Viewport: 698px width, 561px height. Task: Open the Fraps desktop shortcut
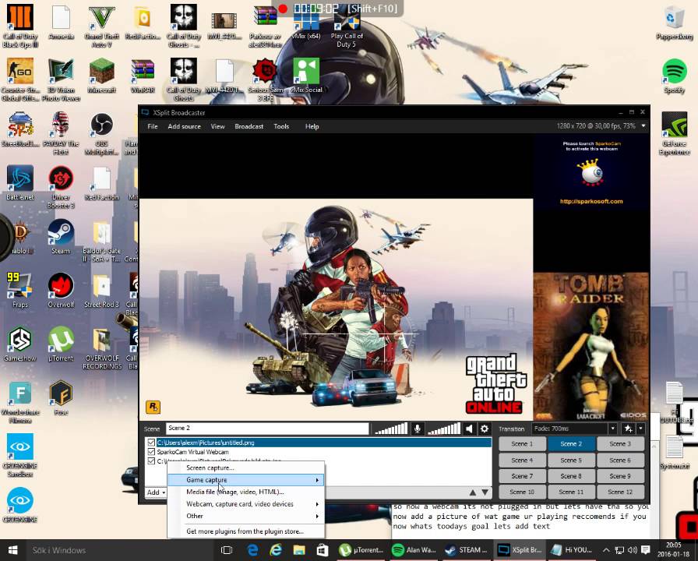coord(19,291)
